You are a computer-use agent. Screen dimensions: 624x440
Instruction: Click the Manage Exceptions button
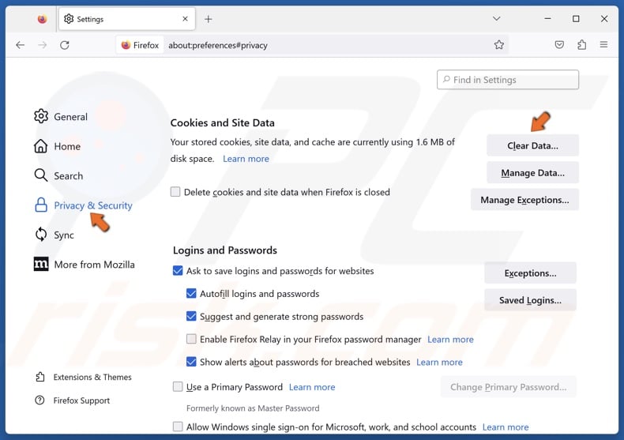tap(524, 200)
